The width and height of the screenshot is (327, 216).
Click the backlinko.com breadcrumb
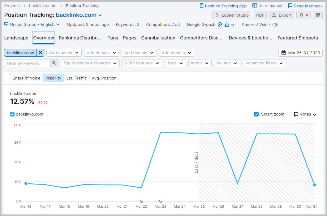point(43,6)
